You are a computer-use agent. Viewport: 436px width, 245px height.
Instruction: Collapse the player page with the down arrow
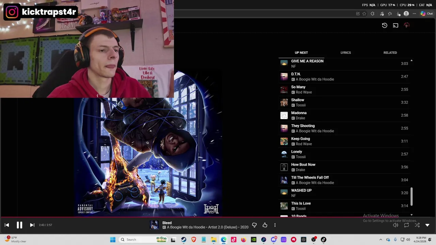pyautogui.click(x=427, y=225)
